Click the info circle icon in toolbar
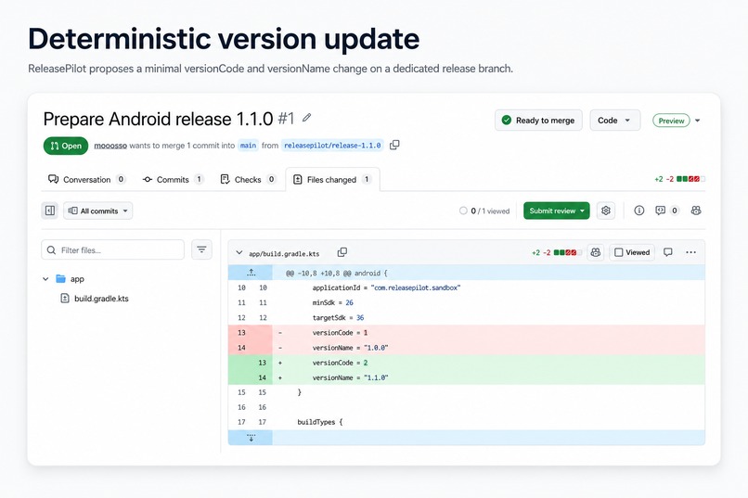 tap(639, 211)
